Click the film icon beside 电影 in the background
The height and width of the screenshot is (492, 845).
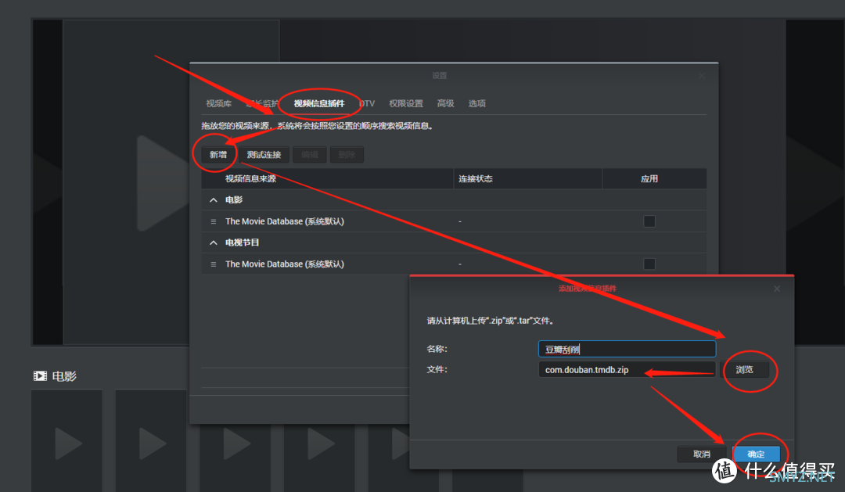tap(40, 375)
